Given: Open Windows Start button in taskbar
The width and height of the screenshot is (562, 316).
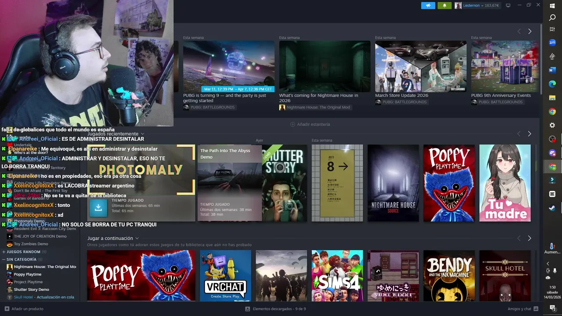Looking at the screenshot, I should 552,6.
